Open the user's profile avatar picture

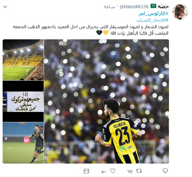click(x=180, y=12)
